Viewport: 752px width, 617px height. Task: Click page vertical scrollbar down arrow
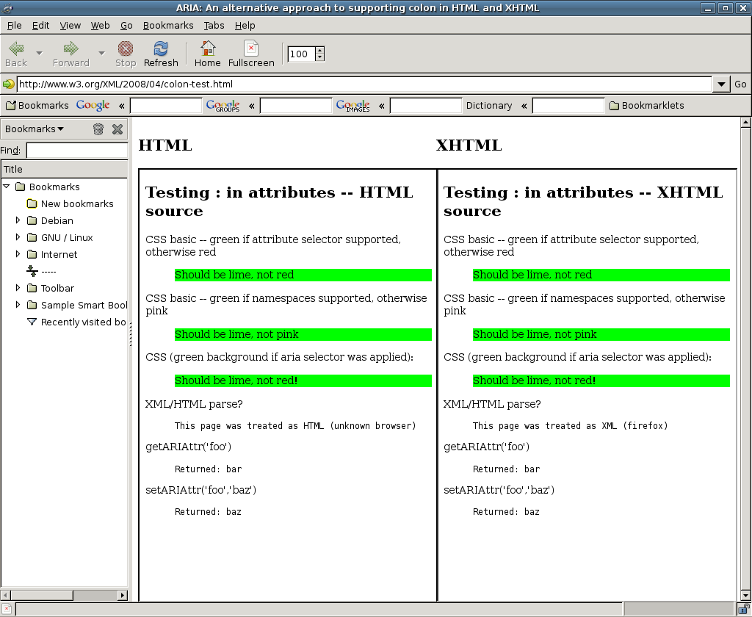click(745, 596)
